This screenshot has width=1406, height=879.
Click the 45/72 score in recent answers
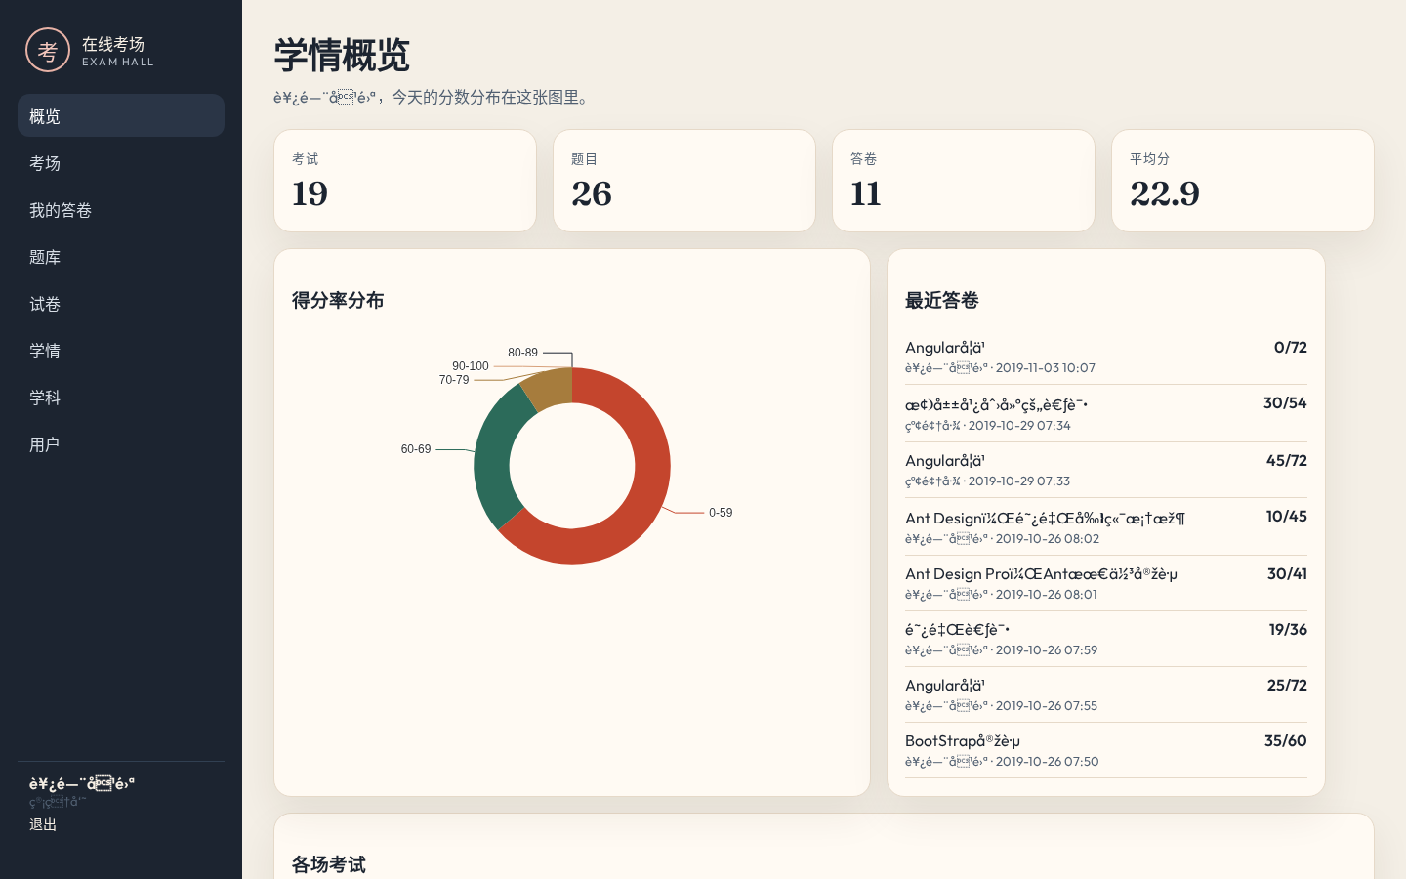[x=1287, y=460]
